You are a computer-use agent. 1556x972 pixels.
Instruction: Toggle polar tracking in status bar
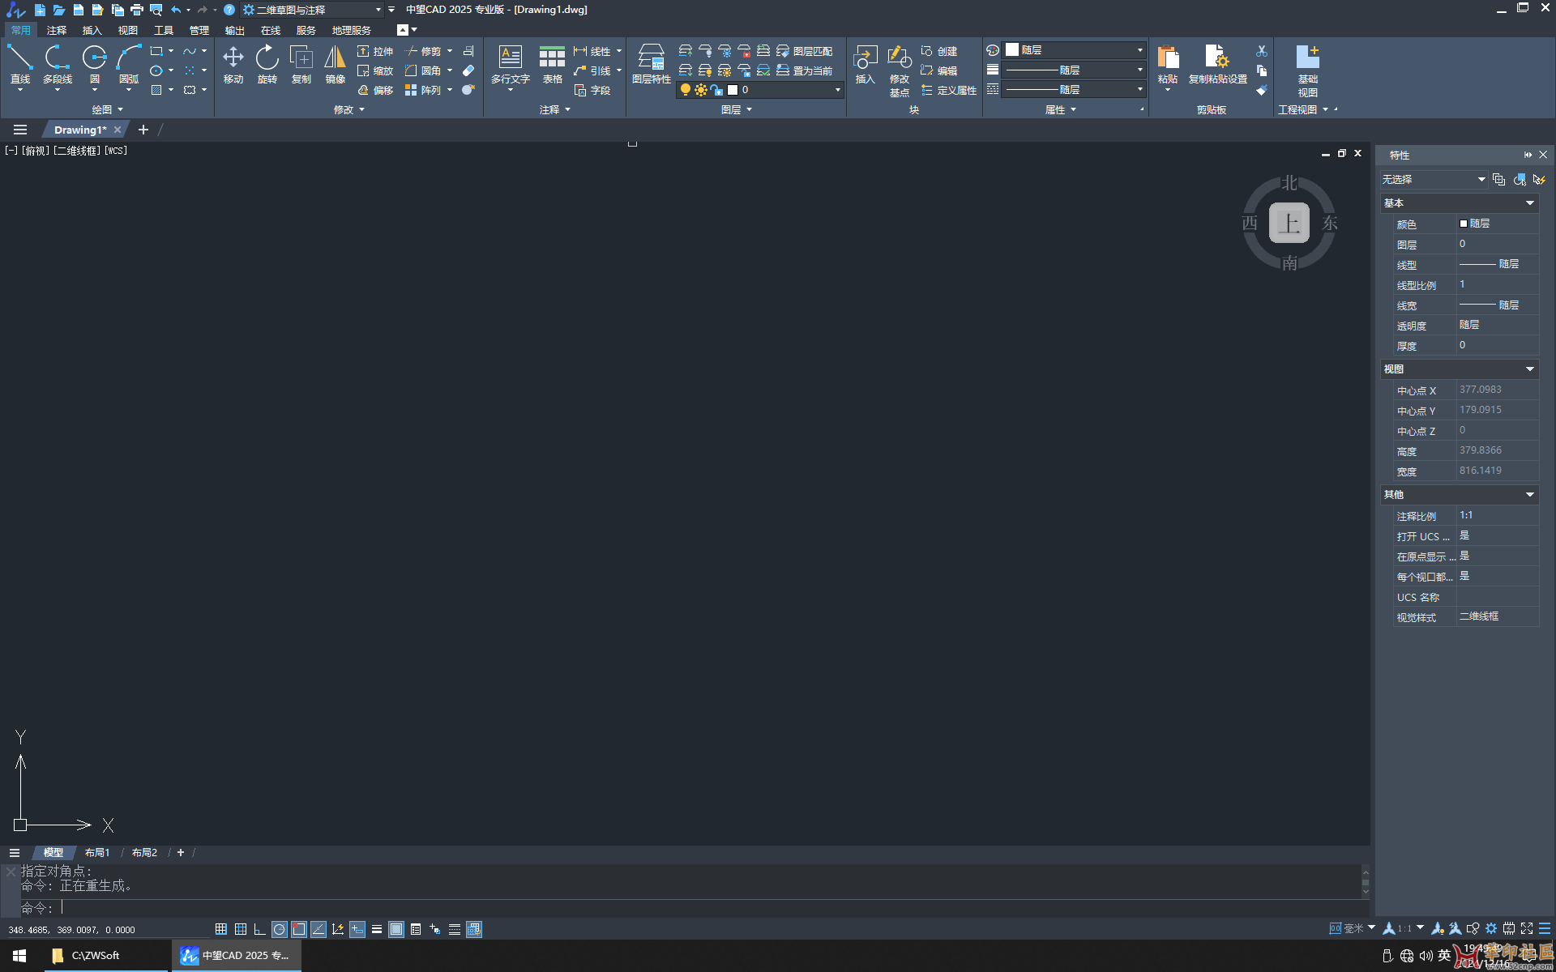pos(280,929)
